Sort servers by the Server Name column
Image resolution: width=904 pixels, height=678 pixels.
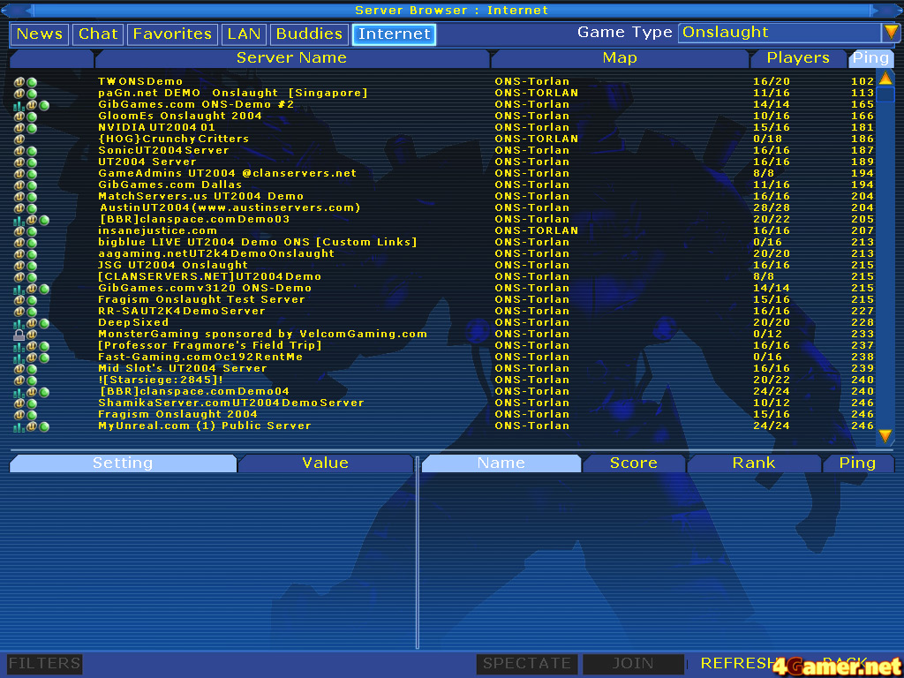[291, 58]
